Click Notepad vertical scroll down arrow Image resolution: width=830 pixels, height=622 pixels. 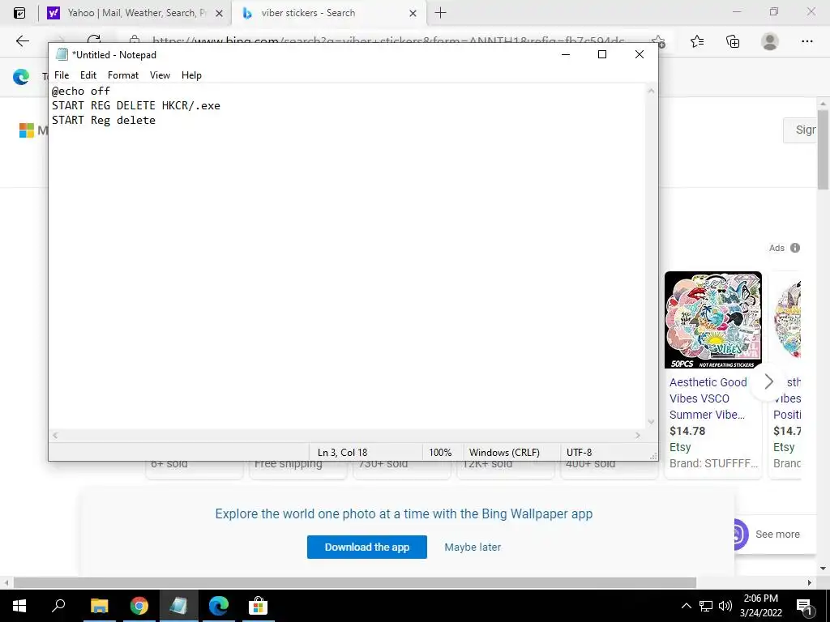[x=651, y=422]
